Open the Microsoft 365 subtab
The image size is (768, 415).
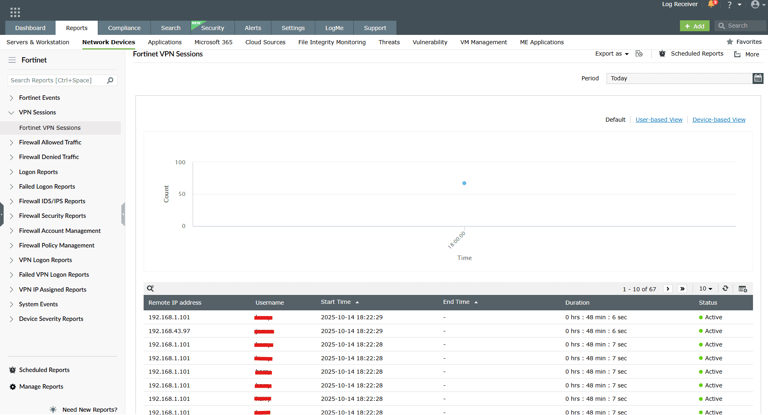pyautogui.click(x=213, y=42)
